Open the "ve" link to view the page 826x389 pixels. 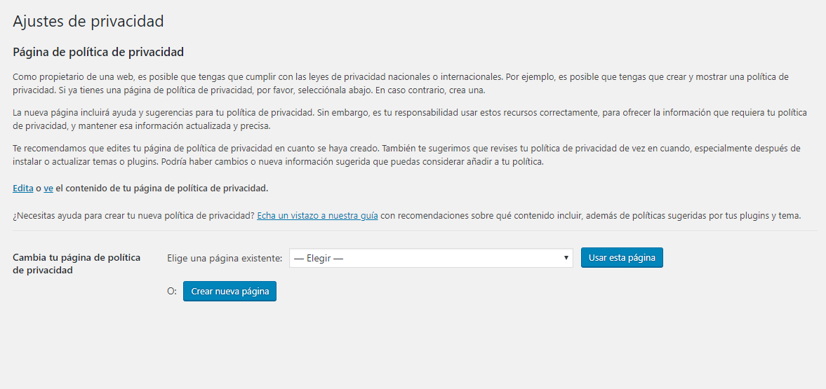coord(48,189)
